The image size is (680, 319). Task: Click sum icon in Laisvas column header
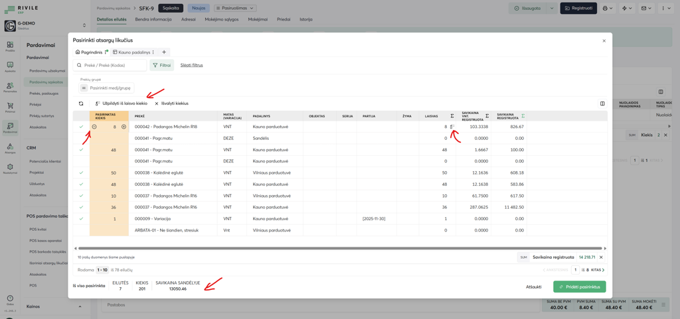[452, 116]
